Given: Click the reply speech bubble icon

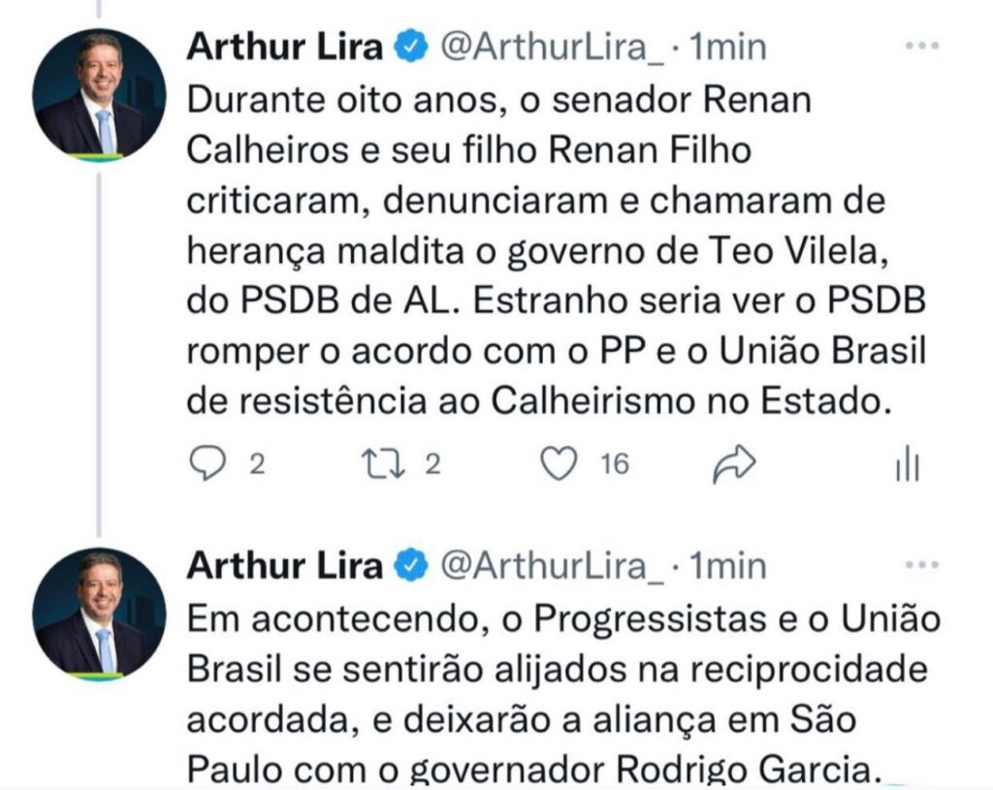Looking at the screenshot, I should (206, 465).
